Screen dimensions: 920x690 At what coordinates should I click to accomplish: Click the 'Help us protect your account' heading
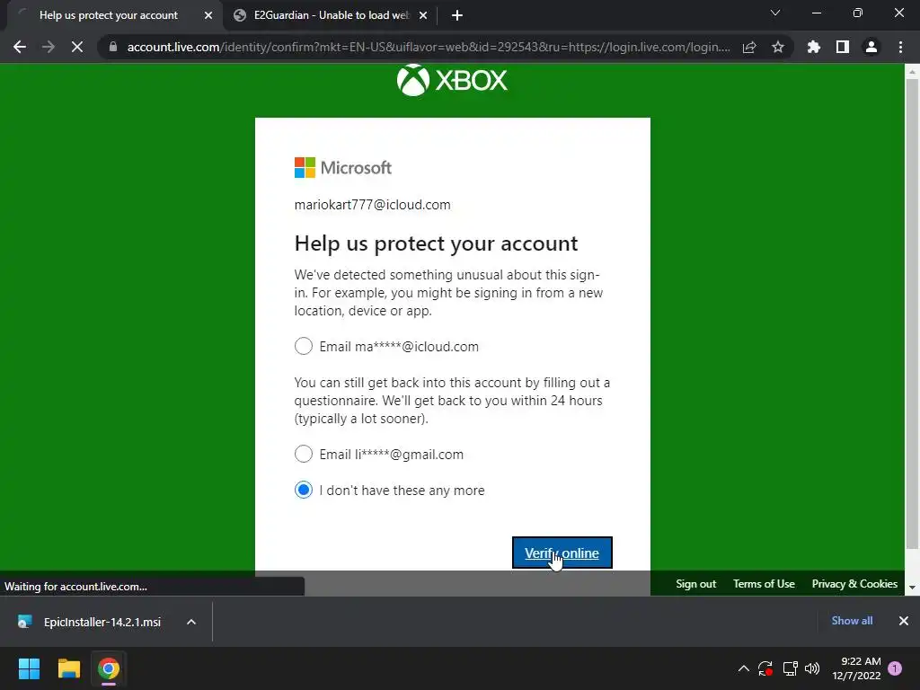point(436,243)
